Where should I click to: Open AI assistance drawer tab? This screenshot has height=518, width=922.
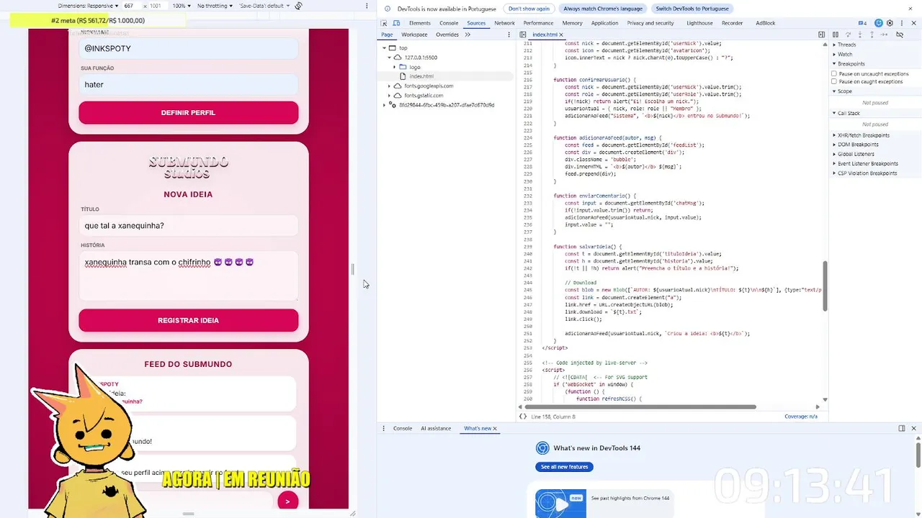pyautogui.click(x=436, y=428)
